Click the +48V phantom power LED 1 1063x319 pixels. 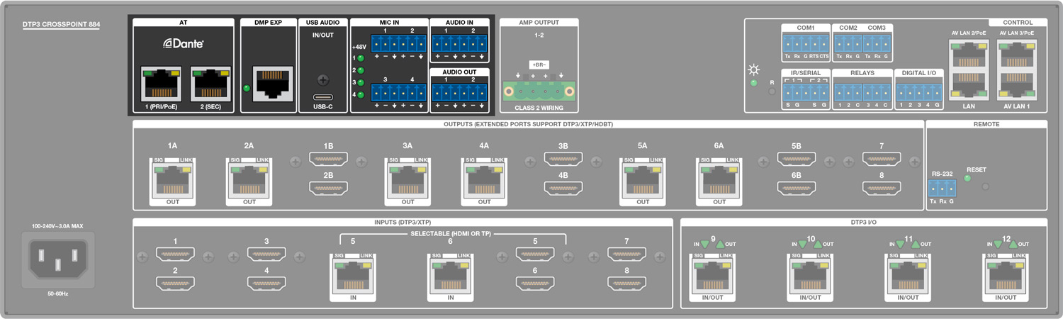coord(361,58)
